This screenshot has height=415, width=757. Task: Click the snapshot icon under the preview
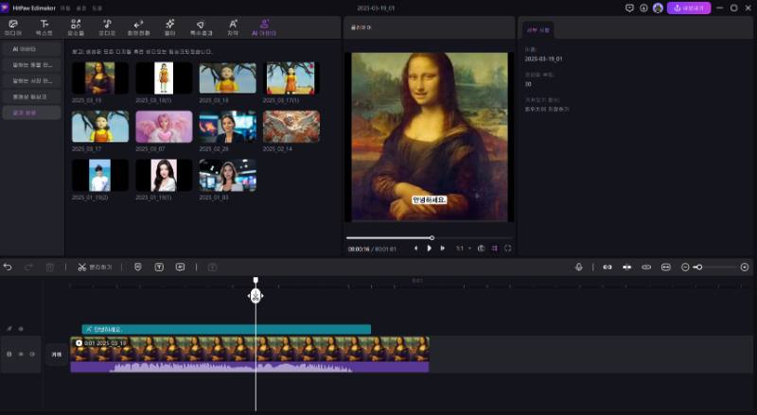(x=481, y=248)
